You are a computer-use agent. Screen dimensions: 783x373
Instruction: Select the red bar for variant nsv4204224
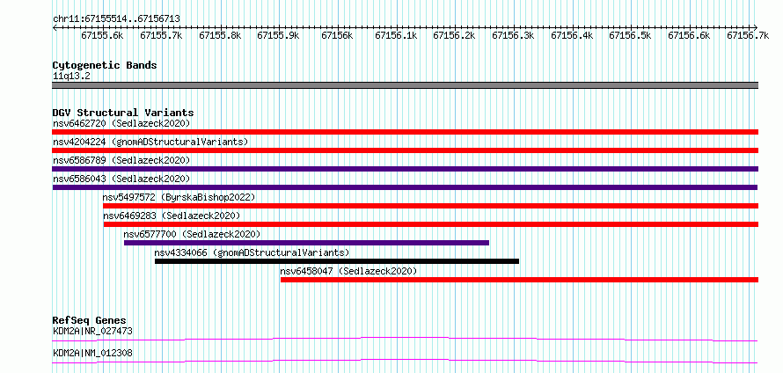click(x=405, y=150)
